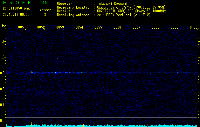Click the 0059 time axis label

pos(175,27)
